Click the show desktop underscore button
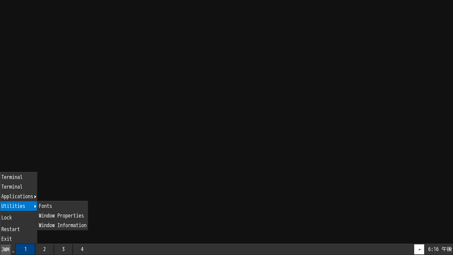453x255 pixels. (13, 249)
